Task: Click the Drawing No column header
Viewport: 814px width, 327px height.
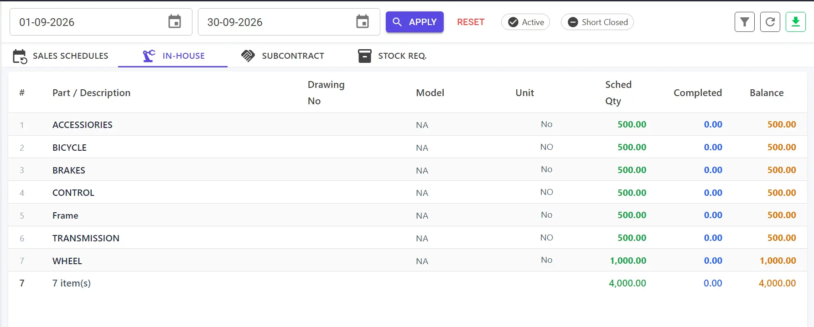Action: (x=326, y=93)
